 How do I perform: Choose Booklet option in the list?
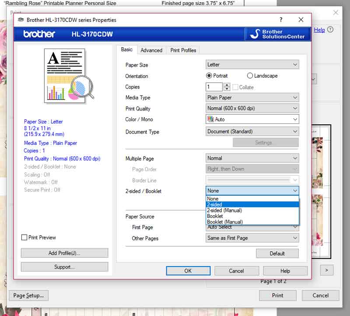252,216
